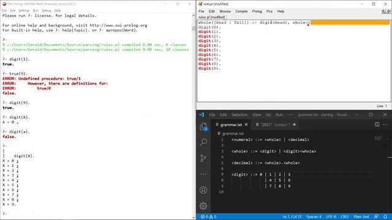Image resolution: width=392 pixels, height=220 pixels.
Task: Open Debug menu in SWI-Prolog console
Action: [47, 10]
